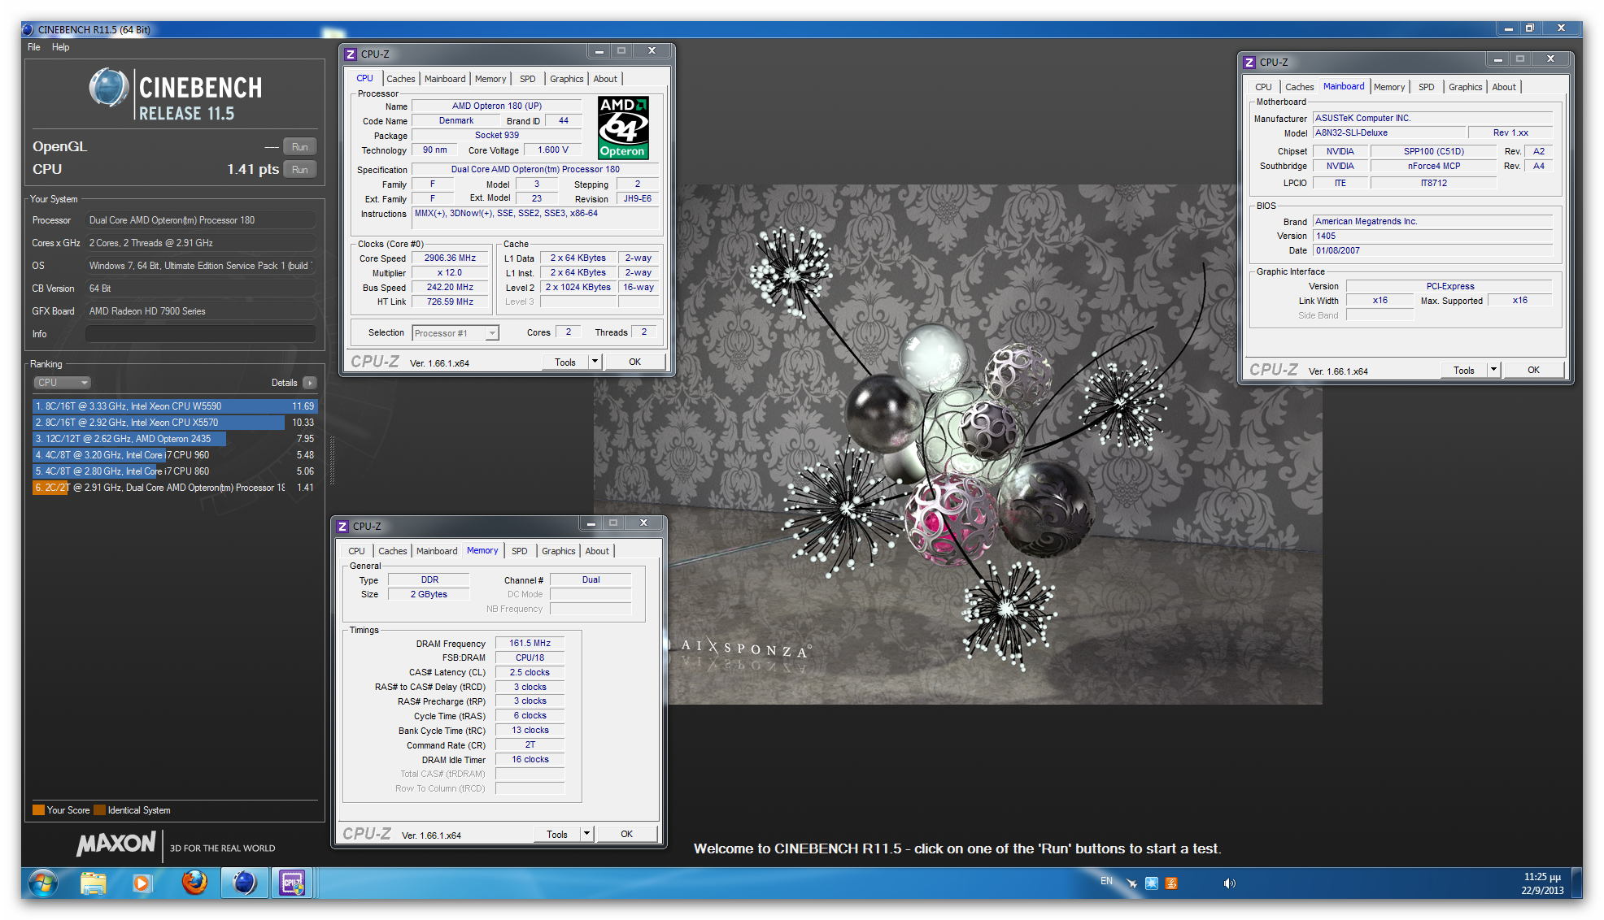Select the Core i7 CPU 960 ranking row
The image size is (1604, 920).
click(174, 455)
